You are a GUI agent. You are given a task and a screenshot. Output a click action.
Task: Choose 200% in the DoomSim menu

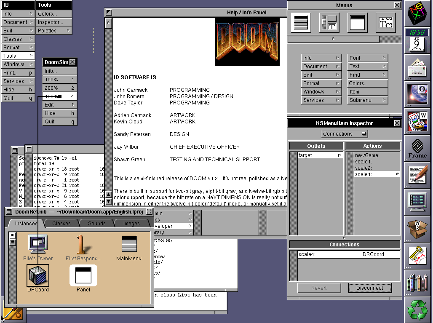point(59,88)
